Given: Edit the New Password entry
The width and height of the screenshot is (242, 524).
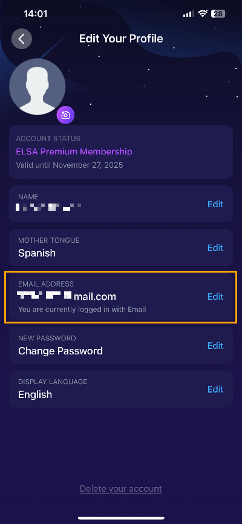Looking at the screenshot, I should [215, 345].
